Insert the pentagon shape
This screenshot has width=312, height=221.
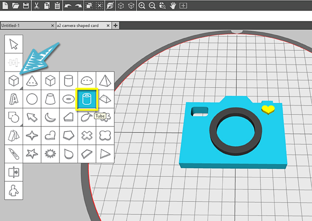[x=69, y=135]
